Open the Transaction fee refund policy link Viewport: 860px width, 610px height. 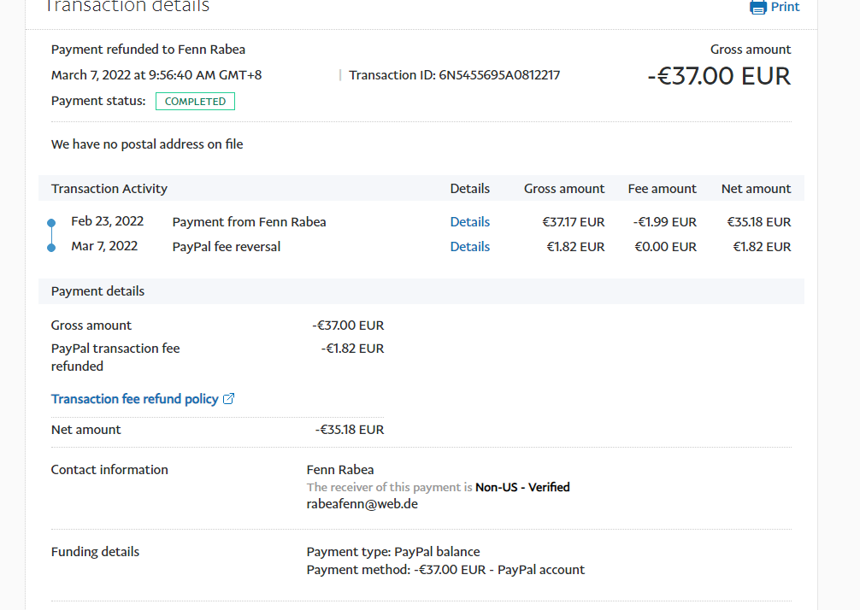click(x=134, y=399)
